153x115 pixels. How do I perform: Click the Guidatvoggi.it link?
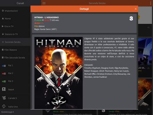[x=7, y=112]
